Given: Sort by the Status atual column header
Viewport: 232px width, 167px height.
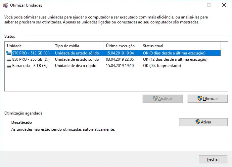Looking at the screenshot, I should (x=181, y=46).
